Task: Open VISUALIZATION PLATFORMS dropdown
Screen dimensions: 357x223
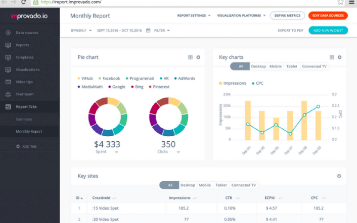Action: tap(241, 16)
